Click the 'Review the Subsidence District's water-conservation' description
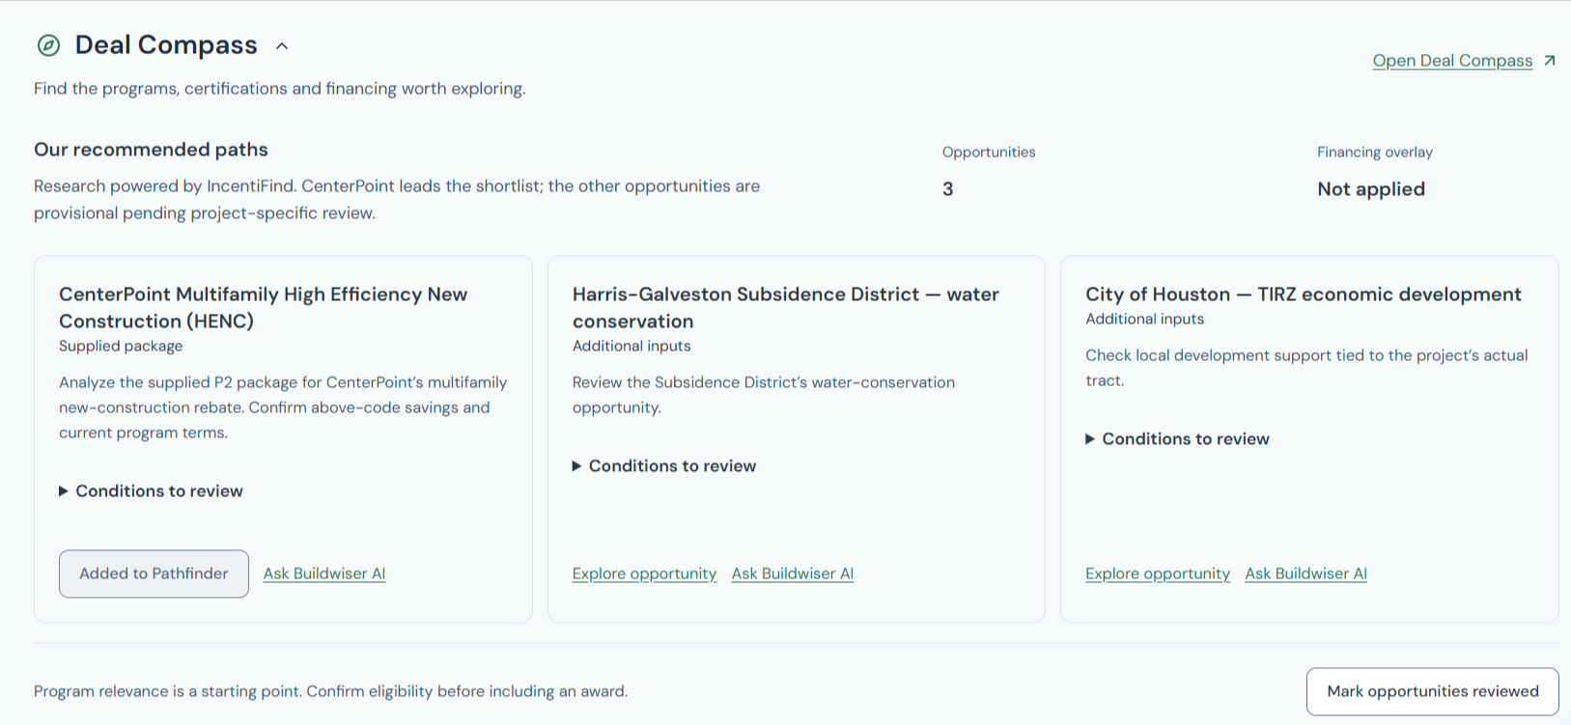The width and height of the screenshot is (1571, 725). [x=764, y=395]
